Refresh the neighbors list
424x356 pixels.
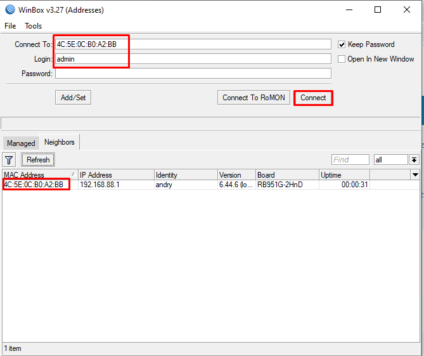[x=38, y=160]
